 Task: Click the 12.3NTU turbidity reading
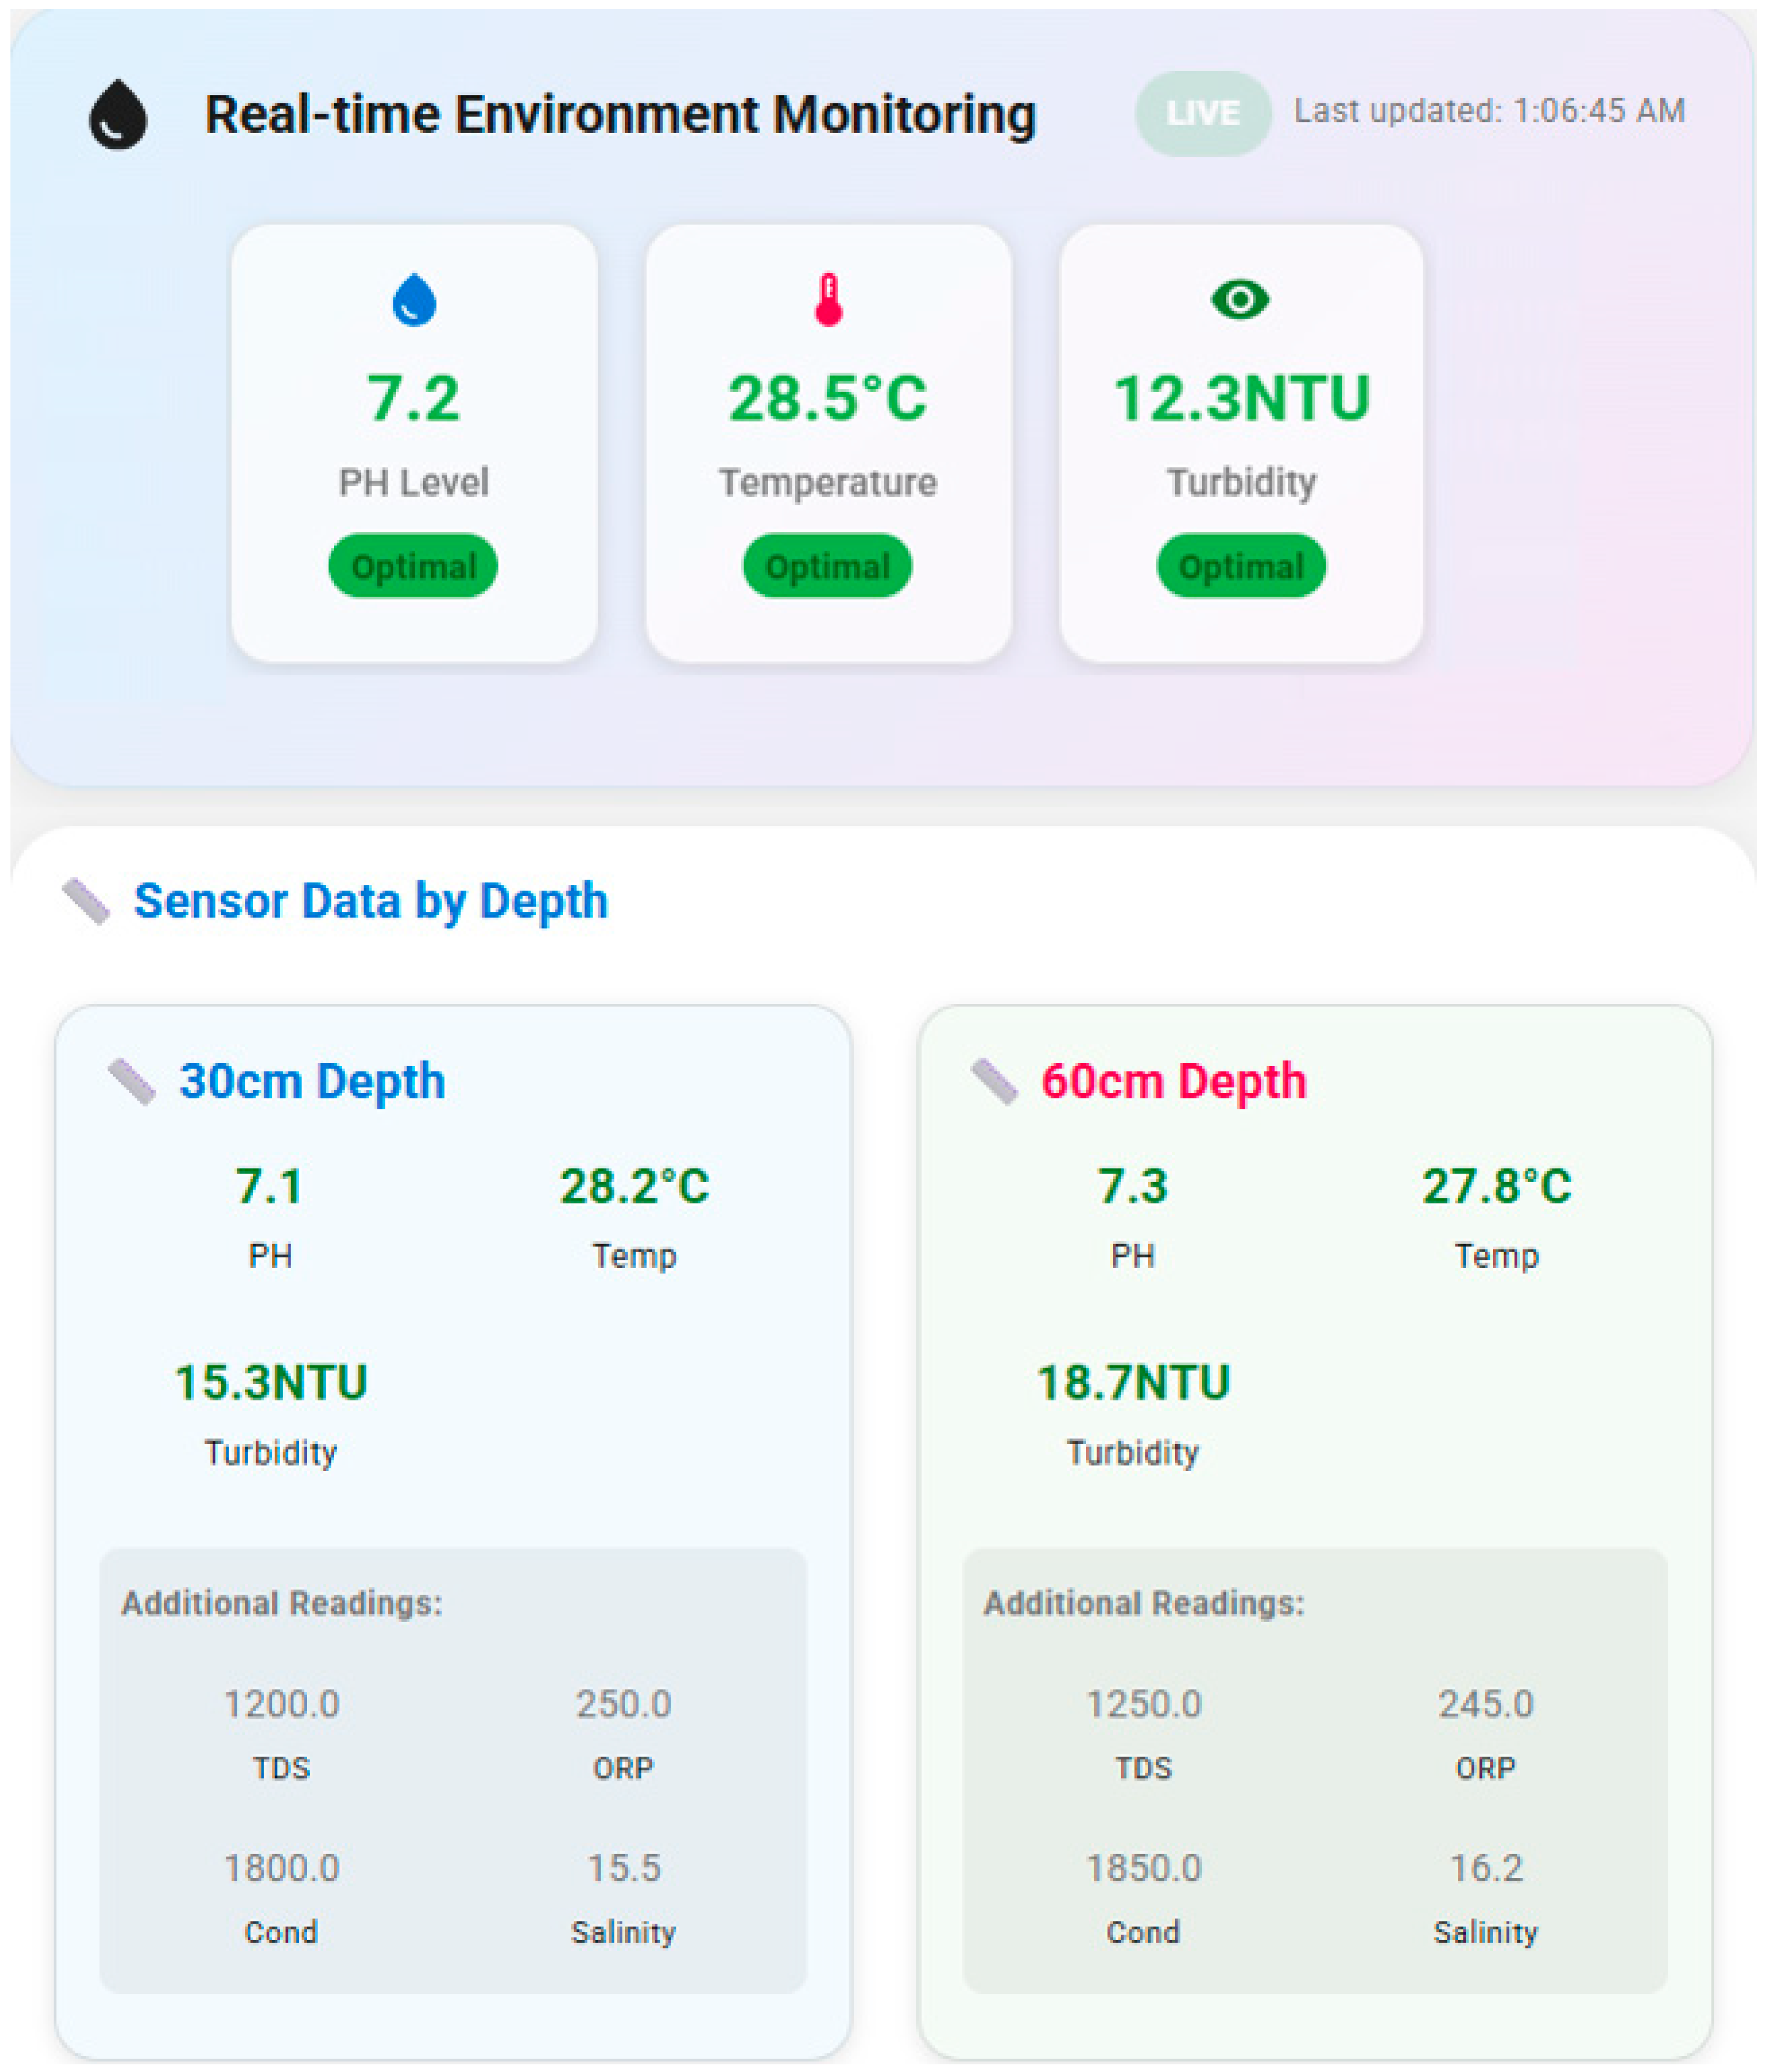[x=1241, y=398]
